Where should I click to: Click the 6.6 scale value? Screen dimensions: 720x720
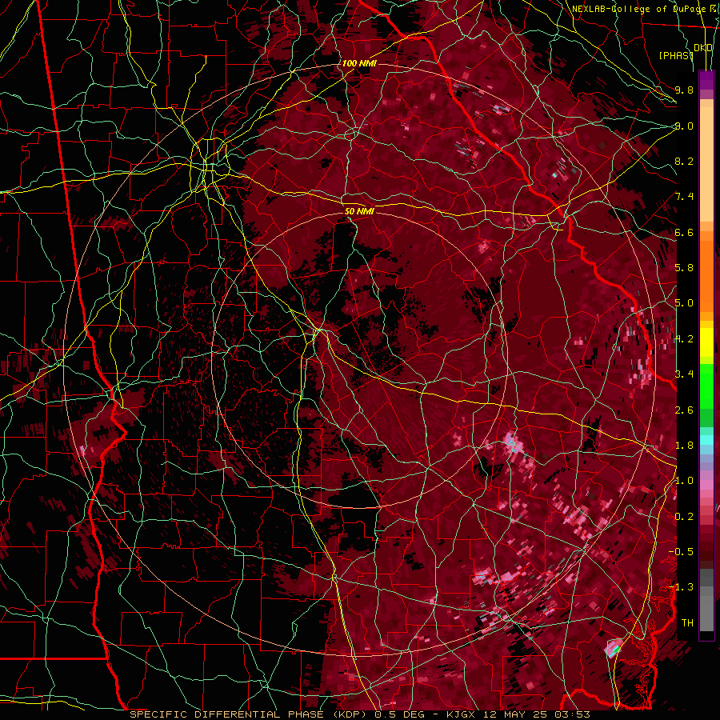(x=684, y=232)
